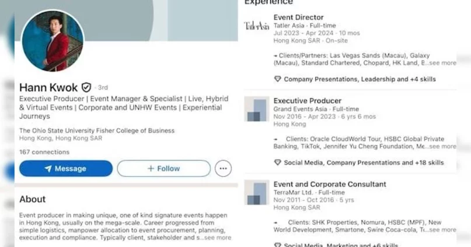Click the Grand Events Asia company logo
Image resolution: width=471 pixels, height=247 pixels.
pos(257,109)
